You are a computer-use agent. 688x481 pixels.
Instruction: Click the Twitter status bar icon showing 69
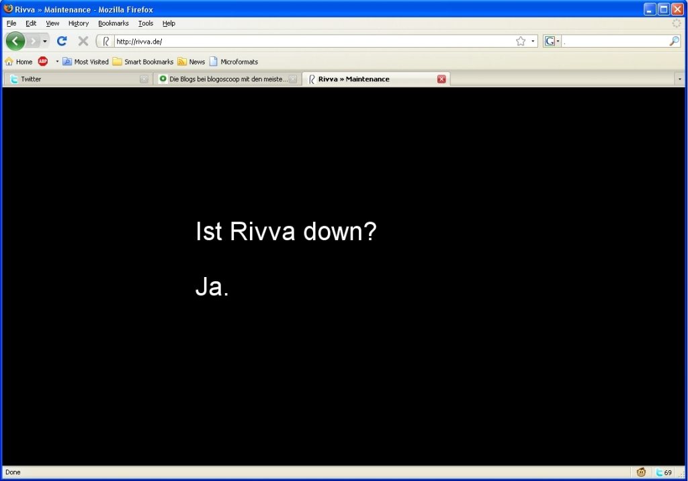pos(663,472)
